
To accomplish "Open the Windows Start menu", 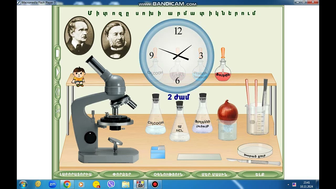I will tap(23, 184).
